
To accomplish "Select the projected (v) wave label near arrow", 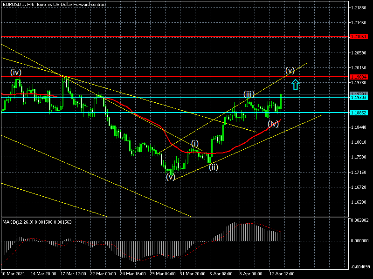I will (x=290, y=71).
